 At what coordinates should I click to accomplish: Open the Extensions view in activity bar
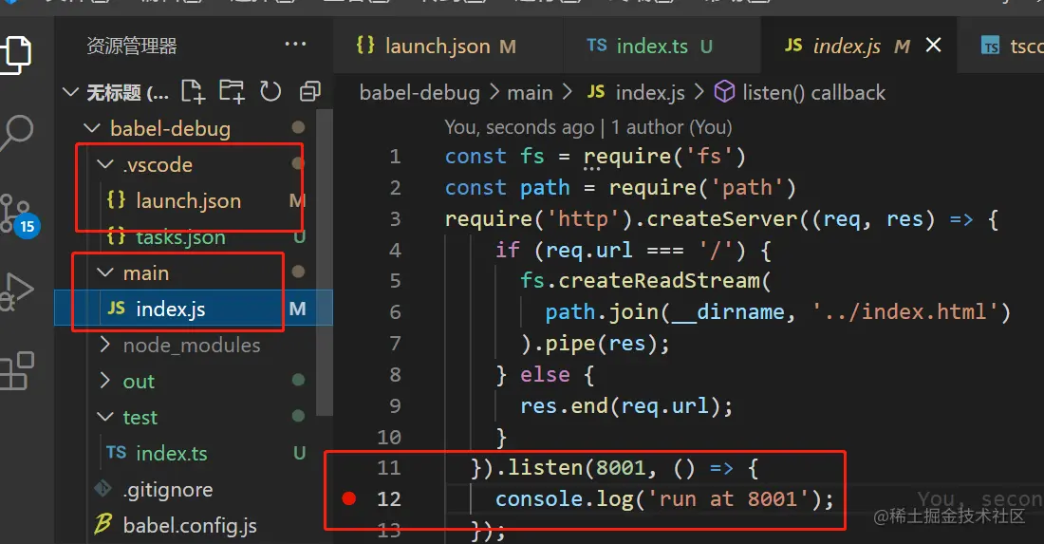click(17, 371)
